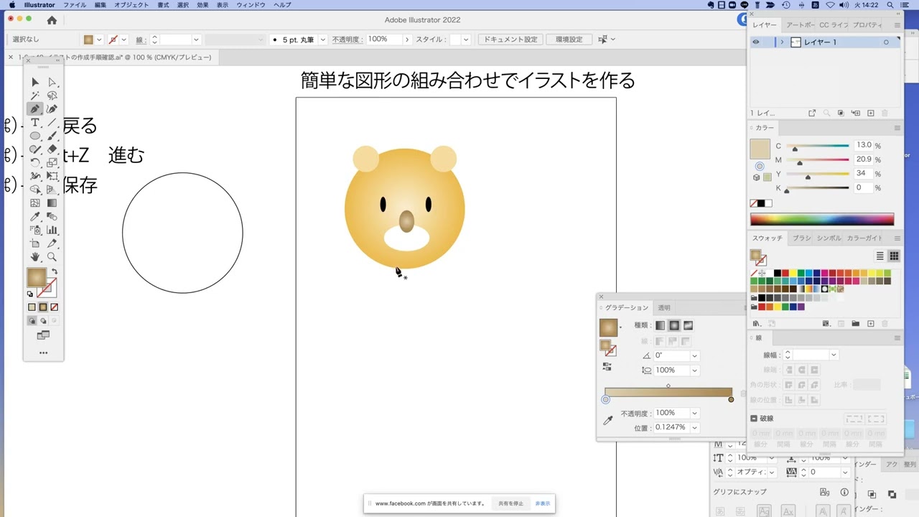
Task: Switch swatches to list view
Action: coord(880,256)
